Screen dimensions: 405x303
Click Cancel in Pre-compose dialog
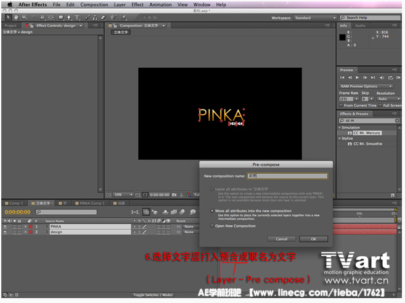[282, 239]
